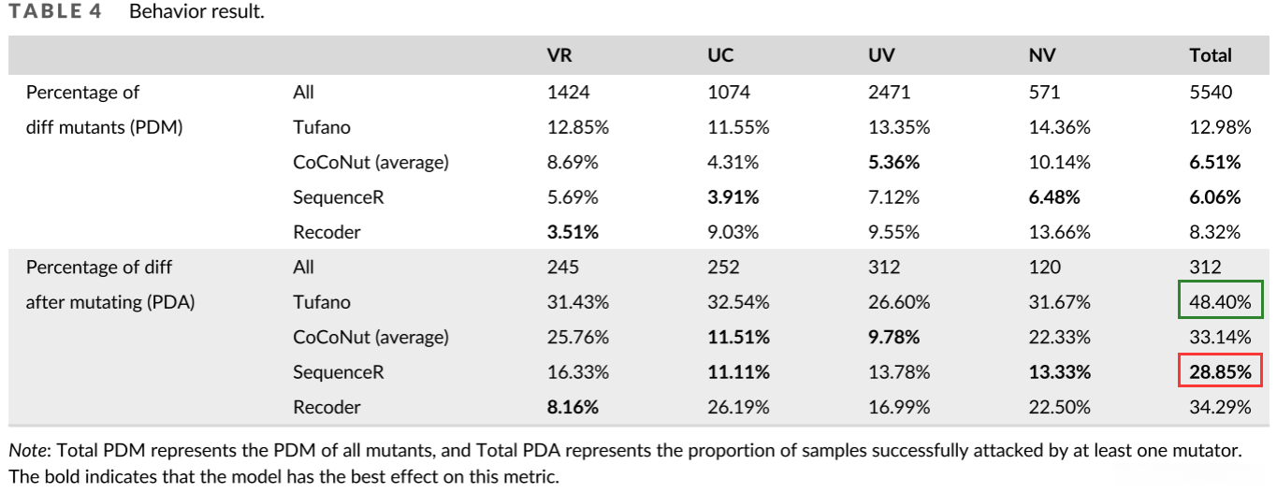The image size is (1277, 493).
Task: Select the UC column header
Action: tap(720, 56)
